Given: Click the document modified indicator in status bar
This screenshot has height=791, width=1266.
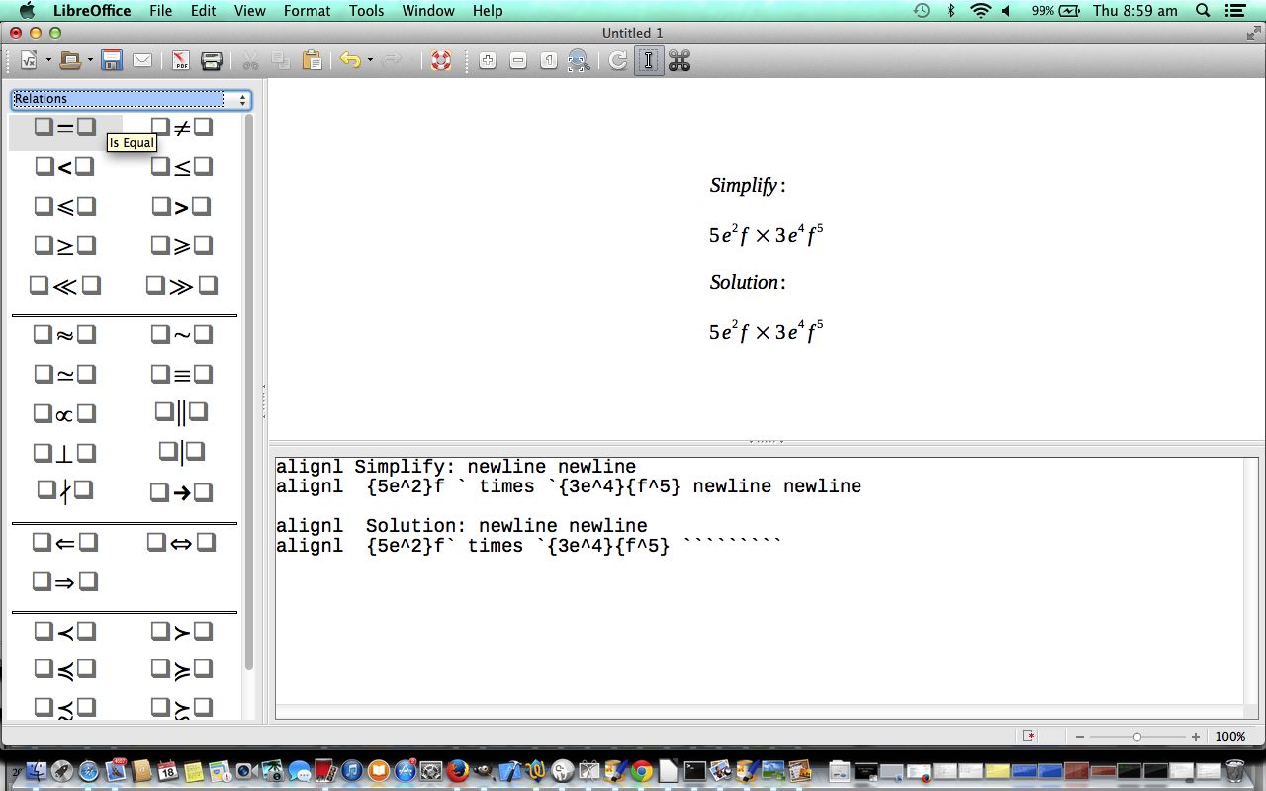Looking at the screenshot, I should [x=1030, y=737].
